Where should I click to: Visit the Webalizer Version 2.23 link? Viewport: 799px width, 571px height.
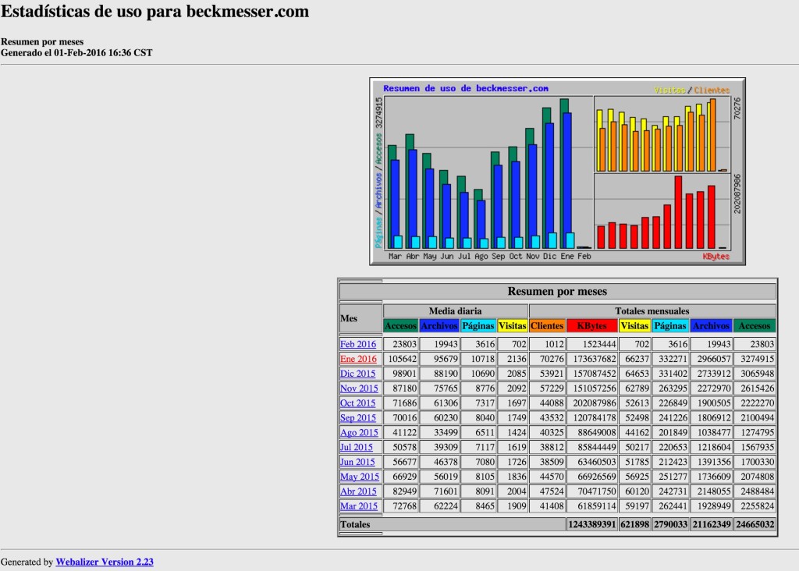coord(105,562)
